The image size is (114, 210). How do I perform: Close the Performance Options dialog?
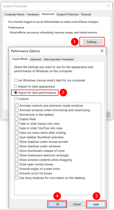click(x=102, y=51)
